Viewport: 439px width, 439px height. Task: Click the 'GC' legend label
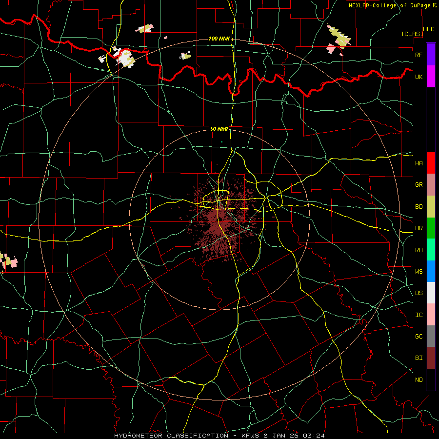[x=419, y=337]
